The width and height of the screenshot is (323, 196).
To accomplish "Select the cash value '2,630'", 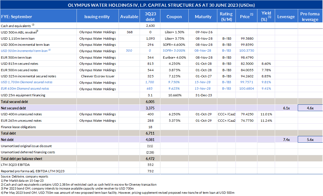I will [x=150, y=26].
